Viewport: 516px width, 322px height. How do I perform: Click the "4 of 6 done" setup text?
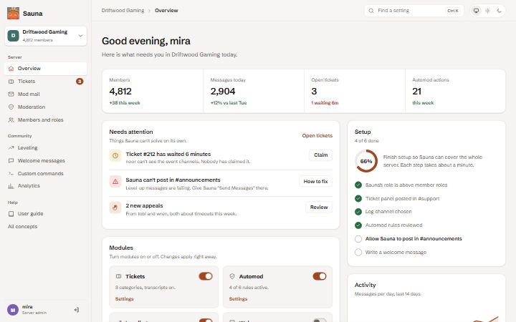[x=367, y=141]
